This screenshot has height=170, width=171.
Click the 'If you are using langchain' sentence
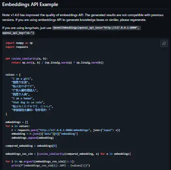[27, 28]
